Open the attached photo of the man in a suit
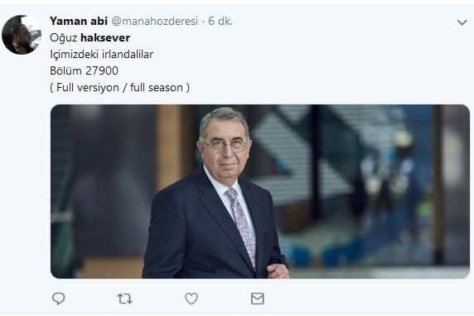The image size is (474, 316). click(x=260, y=192)
